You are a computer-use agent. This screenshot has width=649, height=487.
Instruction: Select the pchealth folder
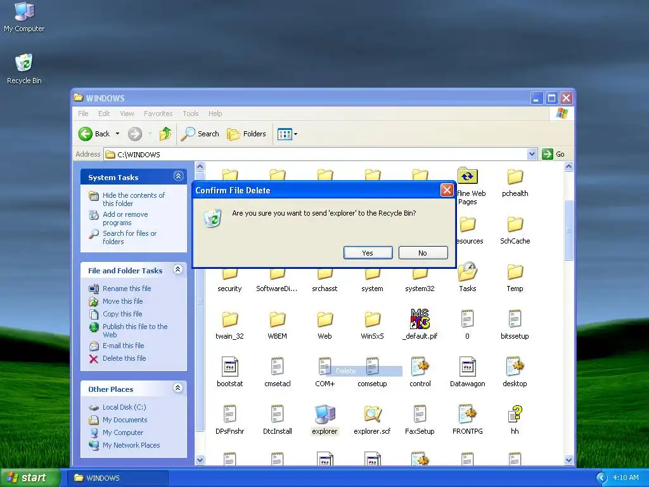(x=515, y=182)
